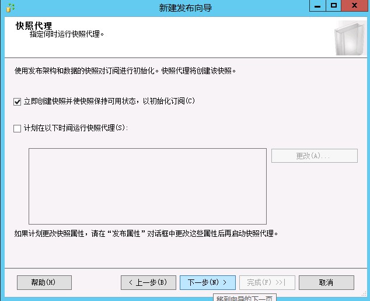
Task: Click the 发布属性 note text at bottom
Action: coord(146,234)
